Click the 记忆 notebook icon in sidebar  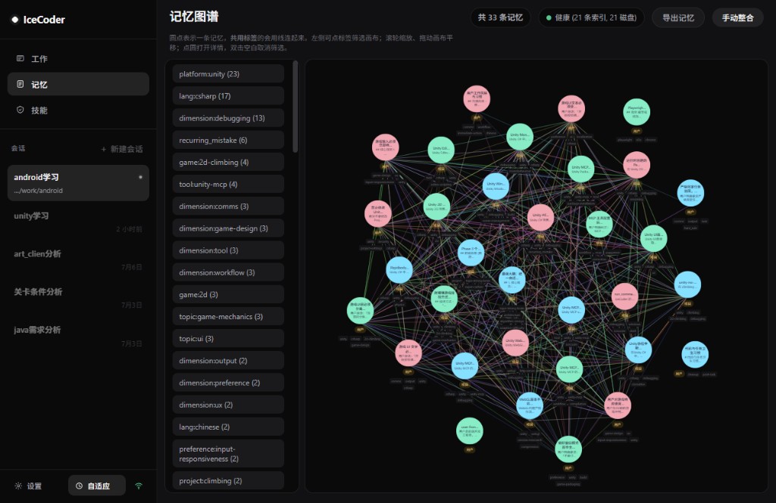[x=20, y=84]
